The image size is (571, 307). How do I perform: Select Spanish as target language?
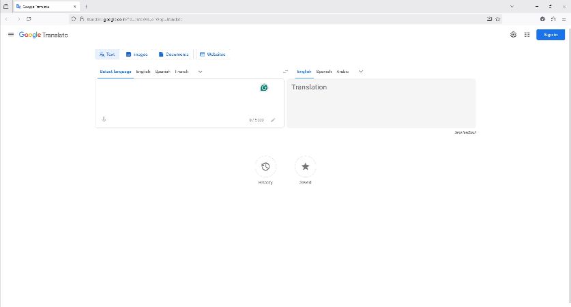tap(324, 72)
